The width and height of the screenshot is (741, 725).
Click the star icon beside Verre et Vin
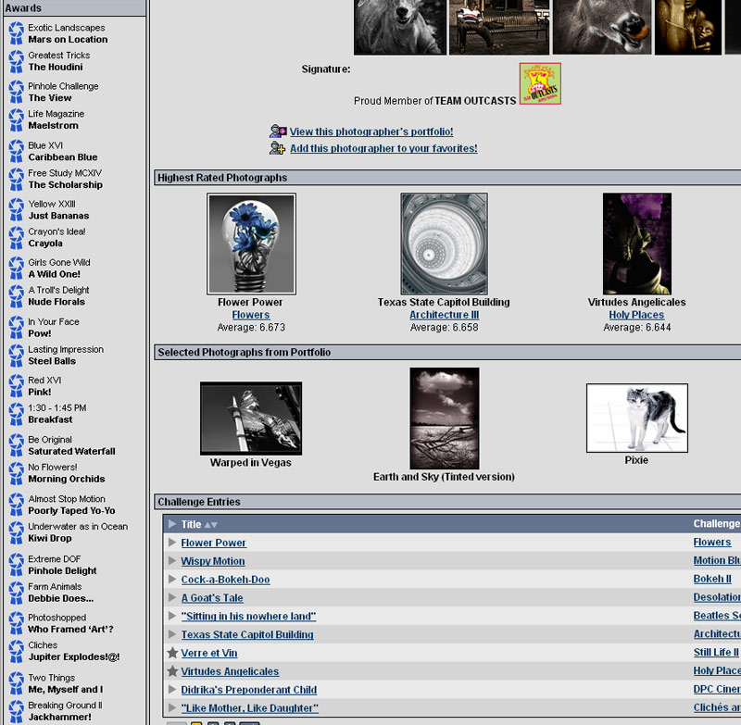coord(172,653)
